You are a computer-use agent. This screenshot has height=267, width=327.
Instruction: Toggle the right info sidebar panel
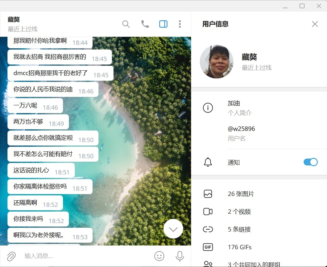click(x=163, y=24)
